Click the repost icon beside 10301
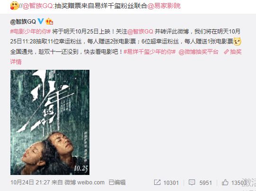The height and width of the screenshot is (191, 256). [157, 183]
